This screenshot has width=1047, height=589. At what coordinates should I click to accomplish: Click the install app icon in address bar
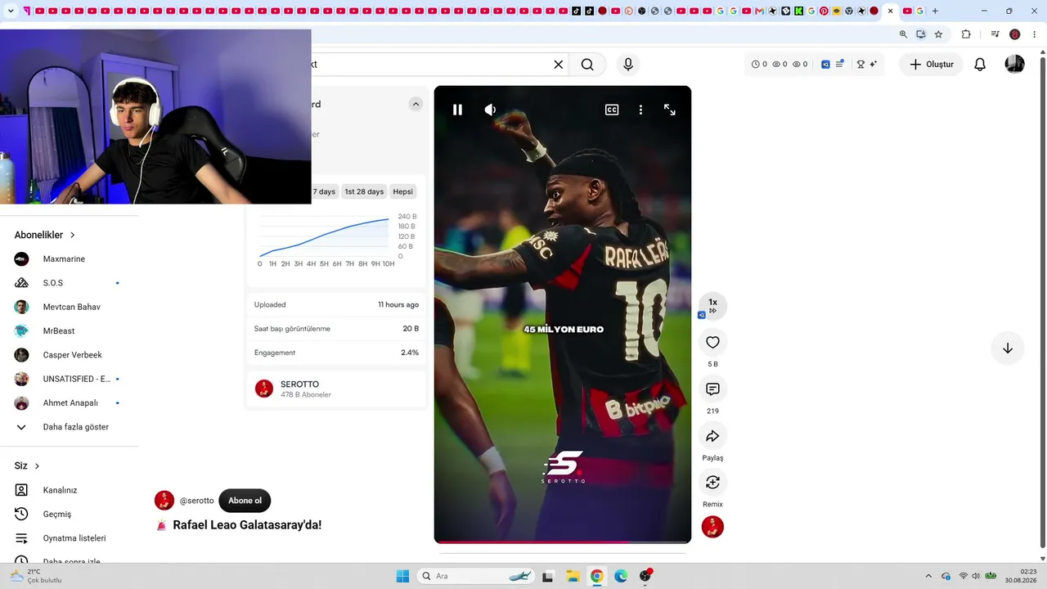921,34
